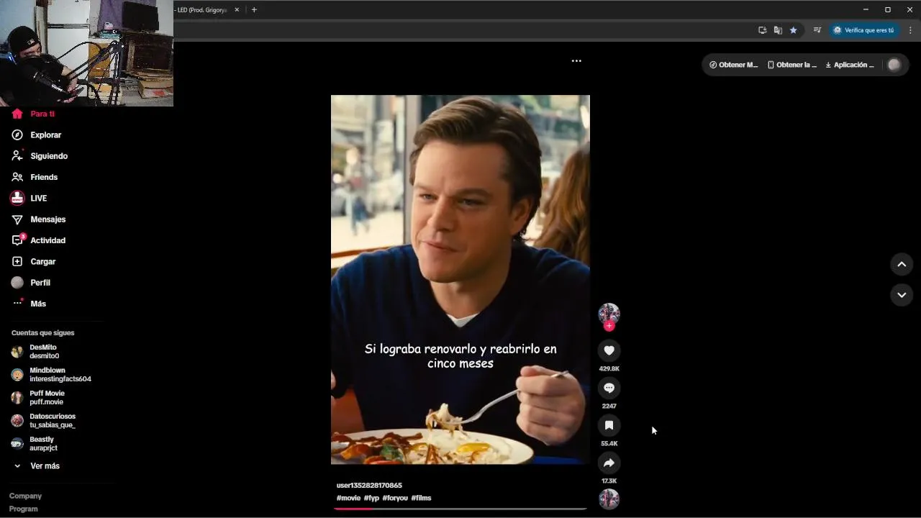Open the LIVE section
Image resolution: width=921 pixels, height=518 pixels.
(x=29, y=199)
